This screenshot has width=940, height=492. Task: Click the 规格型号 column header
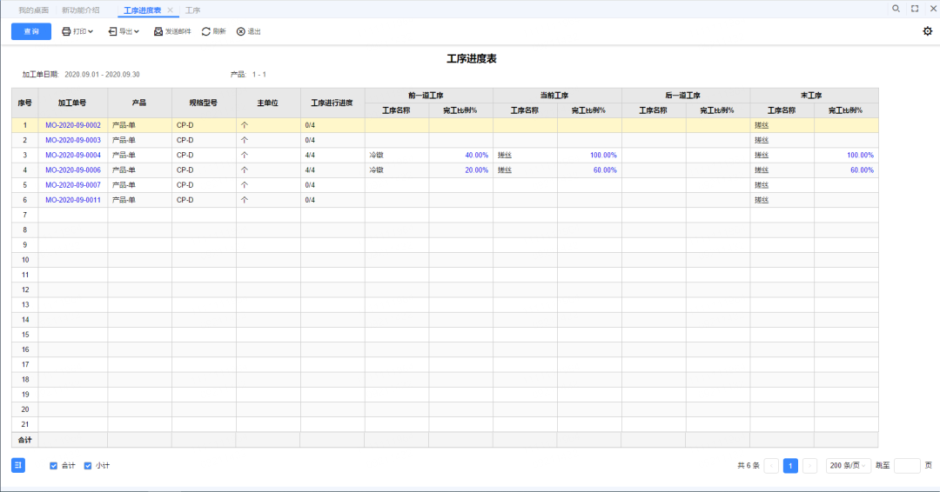coord(204,103)
